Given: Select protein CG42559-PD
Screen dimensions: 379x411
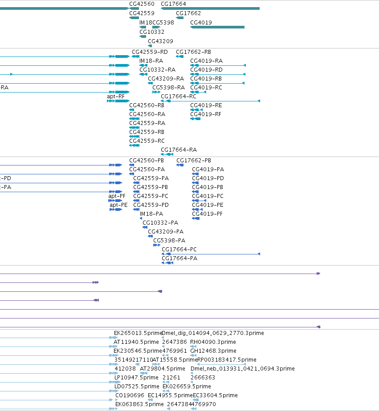Looking at the screenshot, I should click(x=151, y=205).
